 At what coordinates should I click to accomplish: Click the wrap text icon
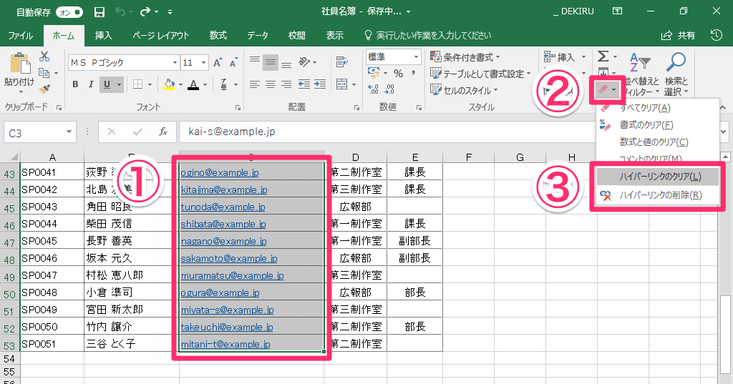[341, 61]
